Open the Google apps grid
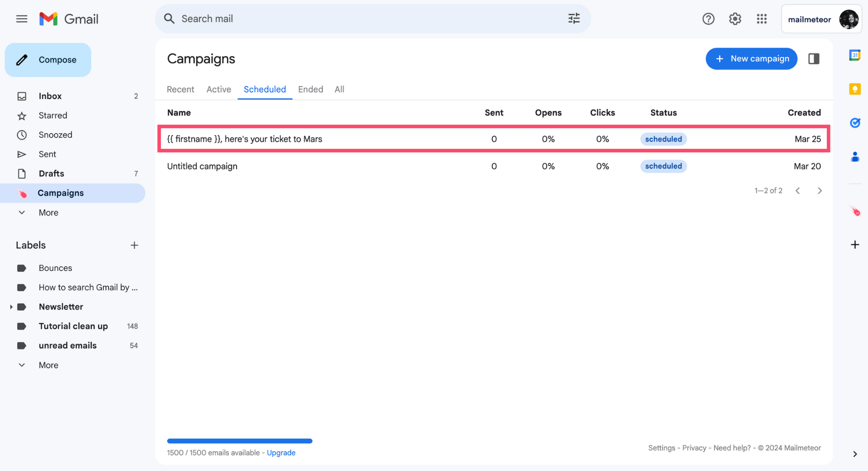The height and width of the screenshot is (471, 868). pos(762,19)
